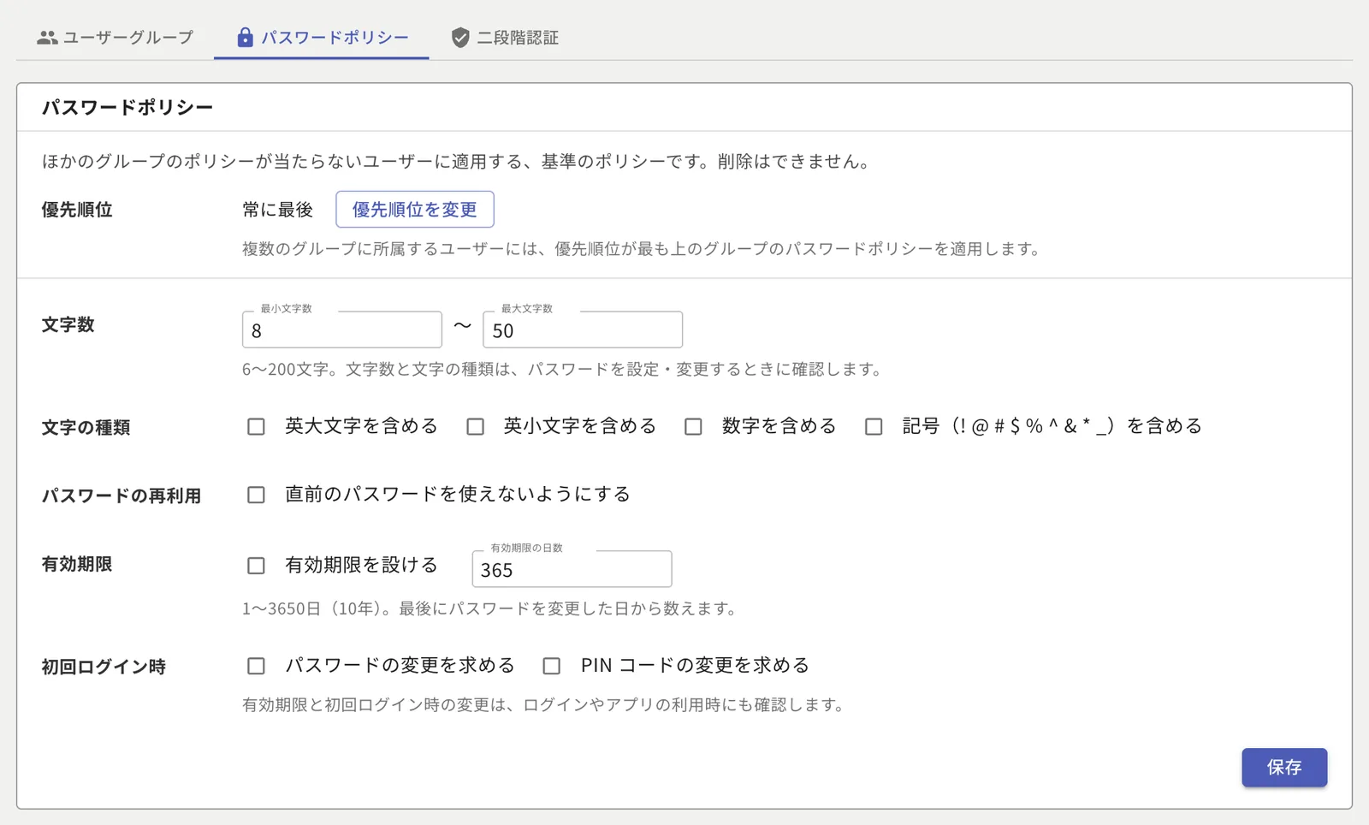Click the 有効期限 row label
This screenshot has width=1369, height=825.
click(x=77, y=565)
